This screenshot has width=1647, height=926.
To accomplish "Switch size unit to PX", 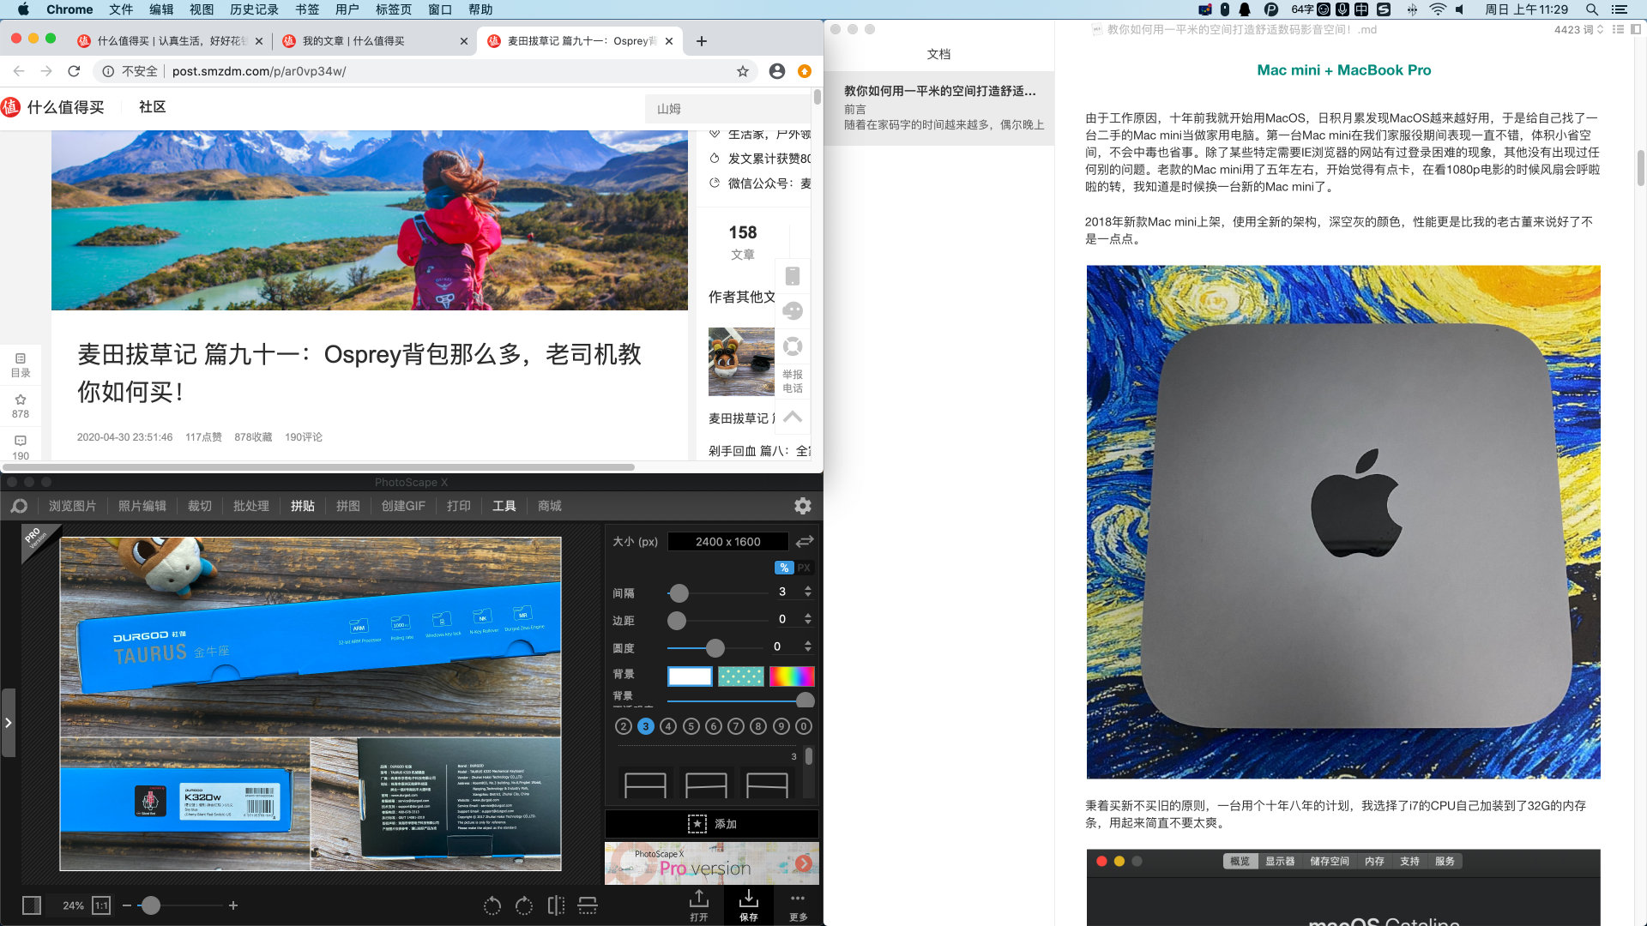I will coord(804,568).
